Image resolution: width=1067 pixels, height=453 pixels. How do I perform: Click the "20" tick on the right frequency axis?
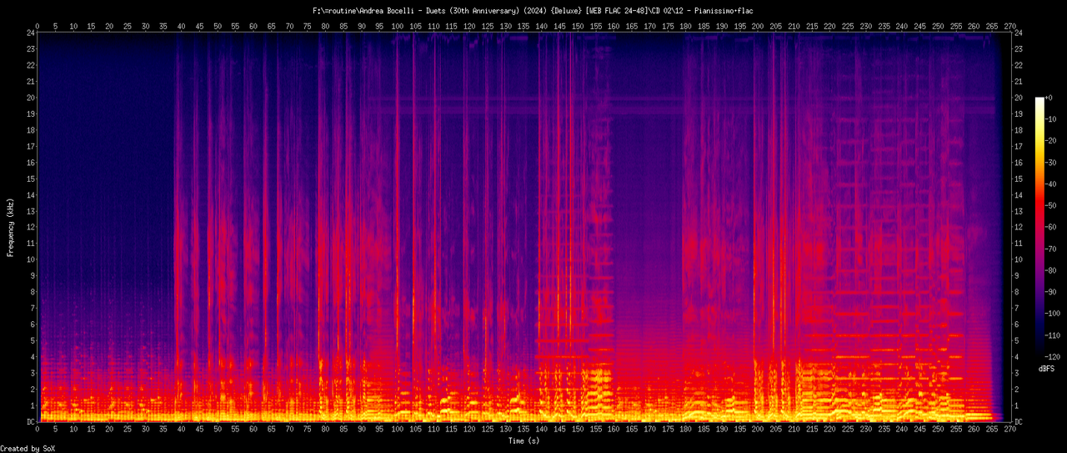(x=1019, y=98)
